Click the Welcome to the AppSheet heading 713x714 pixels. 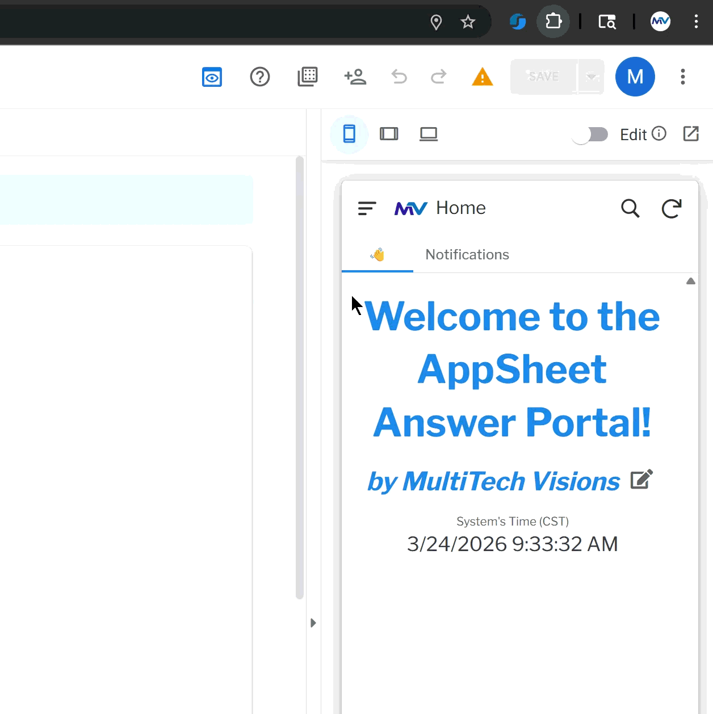coord(512,369)
